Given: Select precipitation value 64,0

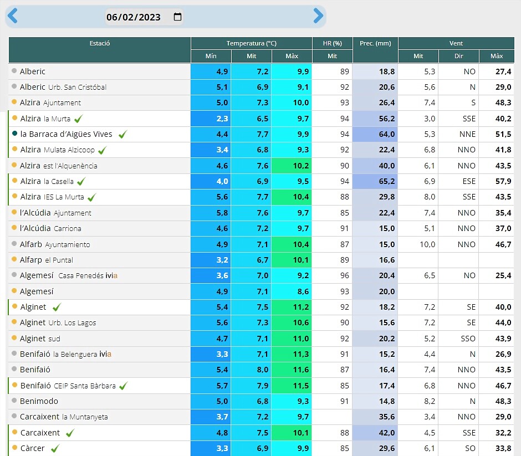Looking at the screenshot, I should click(x=375, y=134).
